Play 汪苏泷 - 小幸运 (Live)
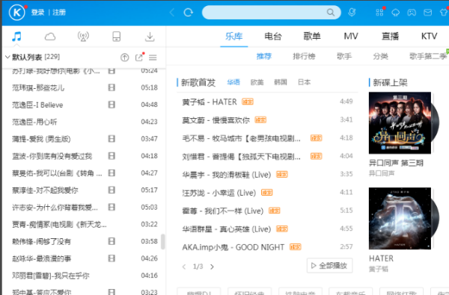Viewport: 449px width, 295px height. [x=219, y=193]
